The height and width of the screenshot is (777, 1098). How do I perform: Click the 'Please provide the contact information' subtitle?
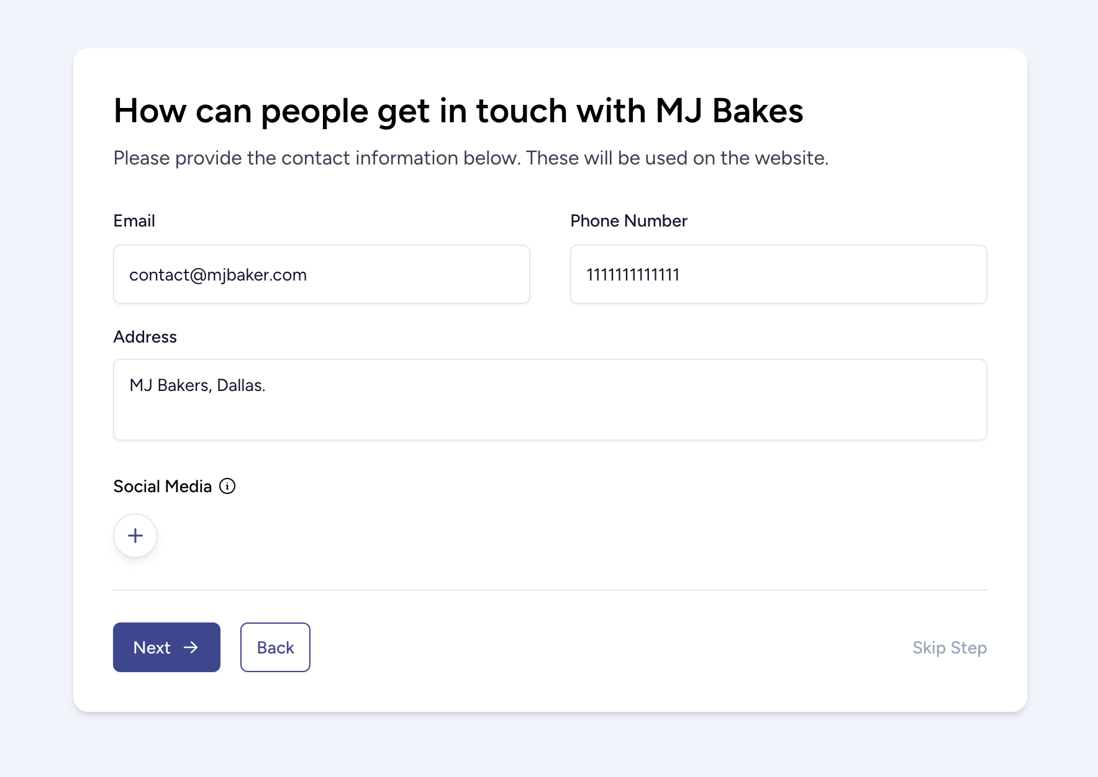[x=471, y=158]
